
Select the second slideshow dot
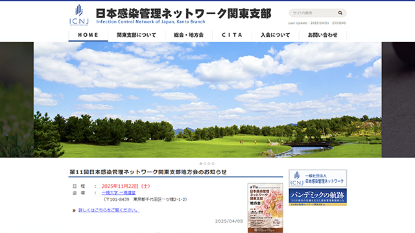(205, 164)
